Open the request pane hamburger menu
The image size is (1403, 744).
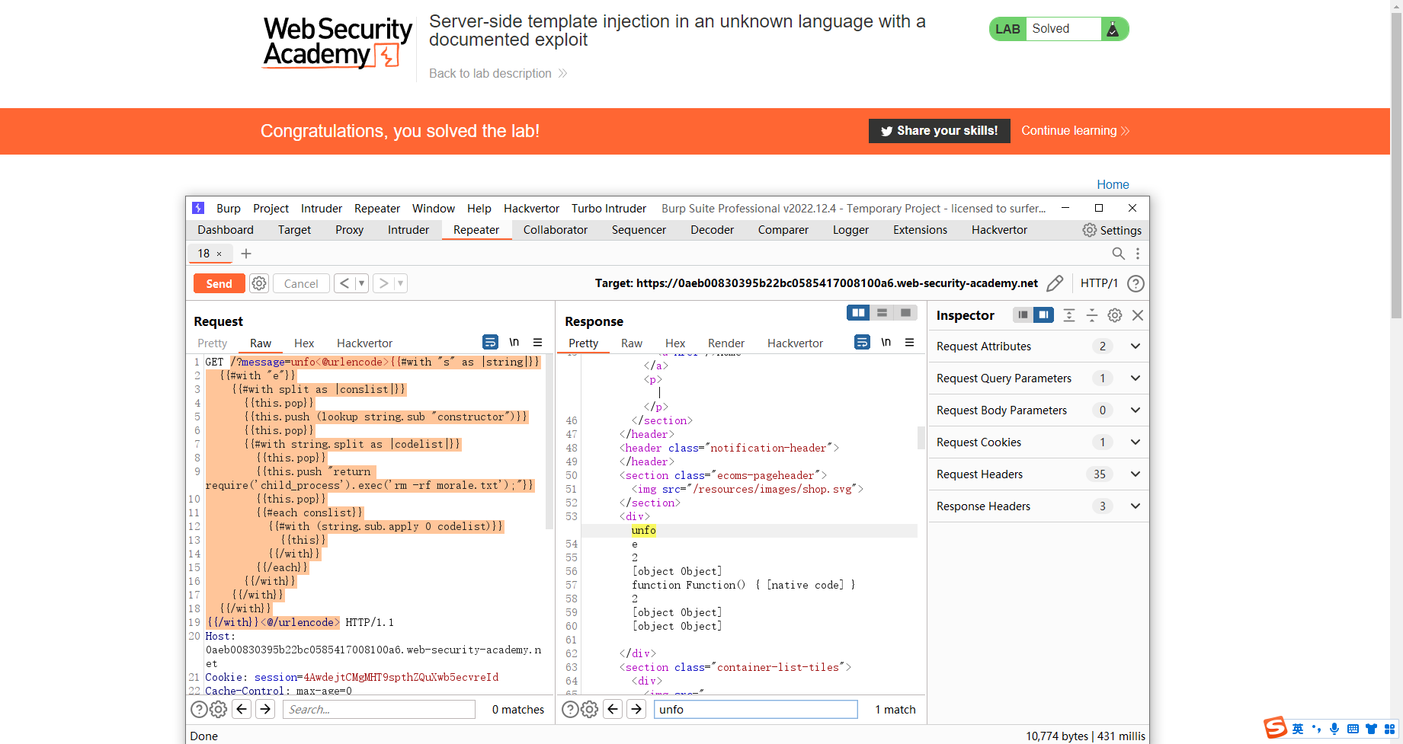tap(537, 343)
